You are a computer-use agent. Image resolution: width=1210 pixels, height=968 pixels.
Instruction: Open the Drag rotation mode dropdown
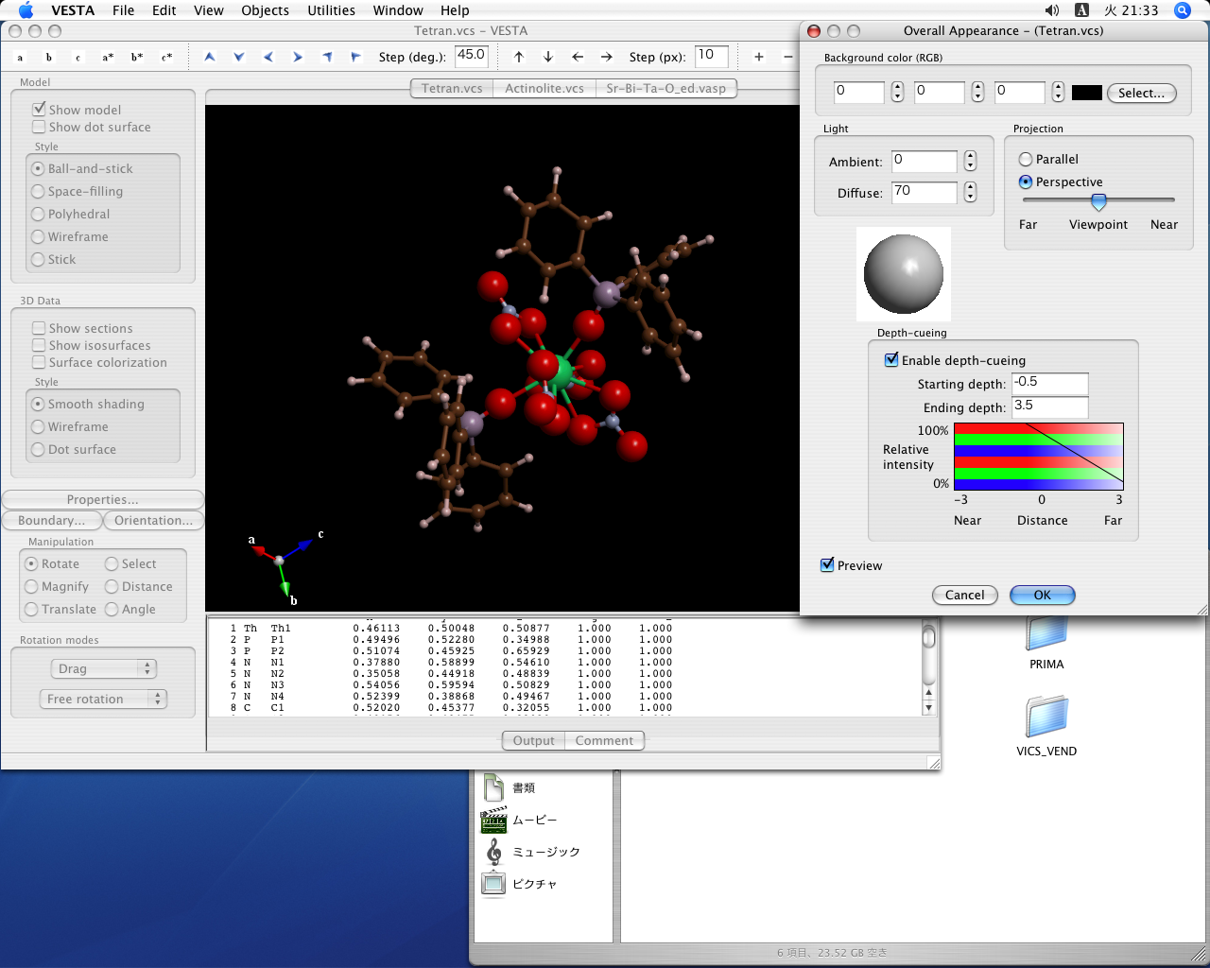point(102,668)
